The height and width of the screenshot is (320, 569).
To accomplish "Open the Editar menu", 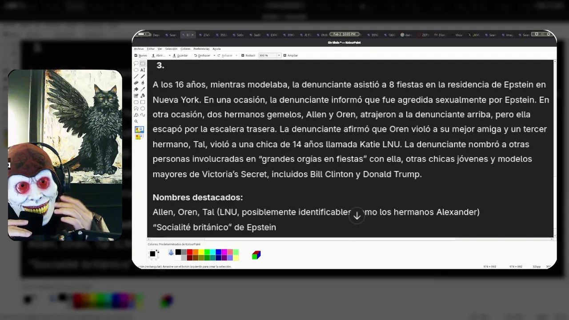I will 151,49.
